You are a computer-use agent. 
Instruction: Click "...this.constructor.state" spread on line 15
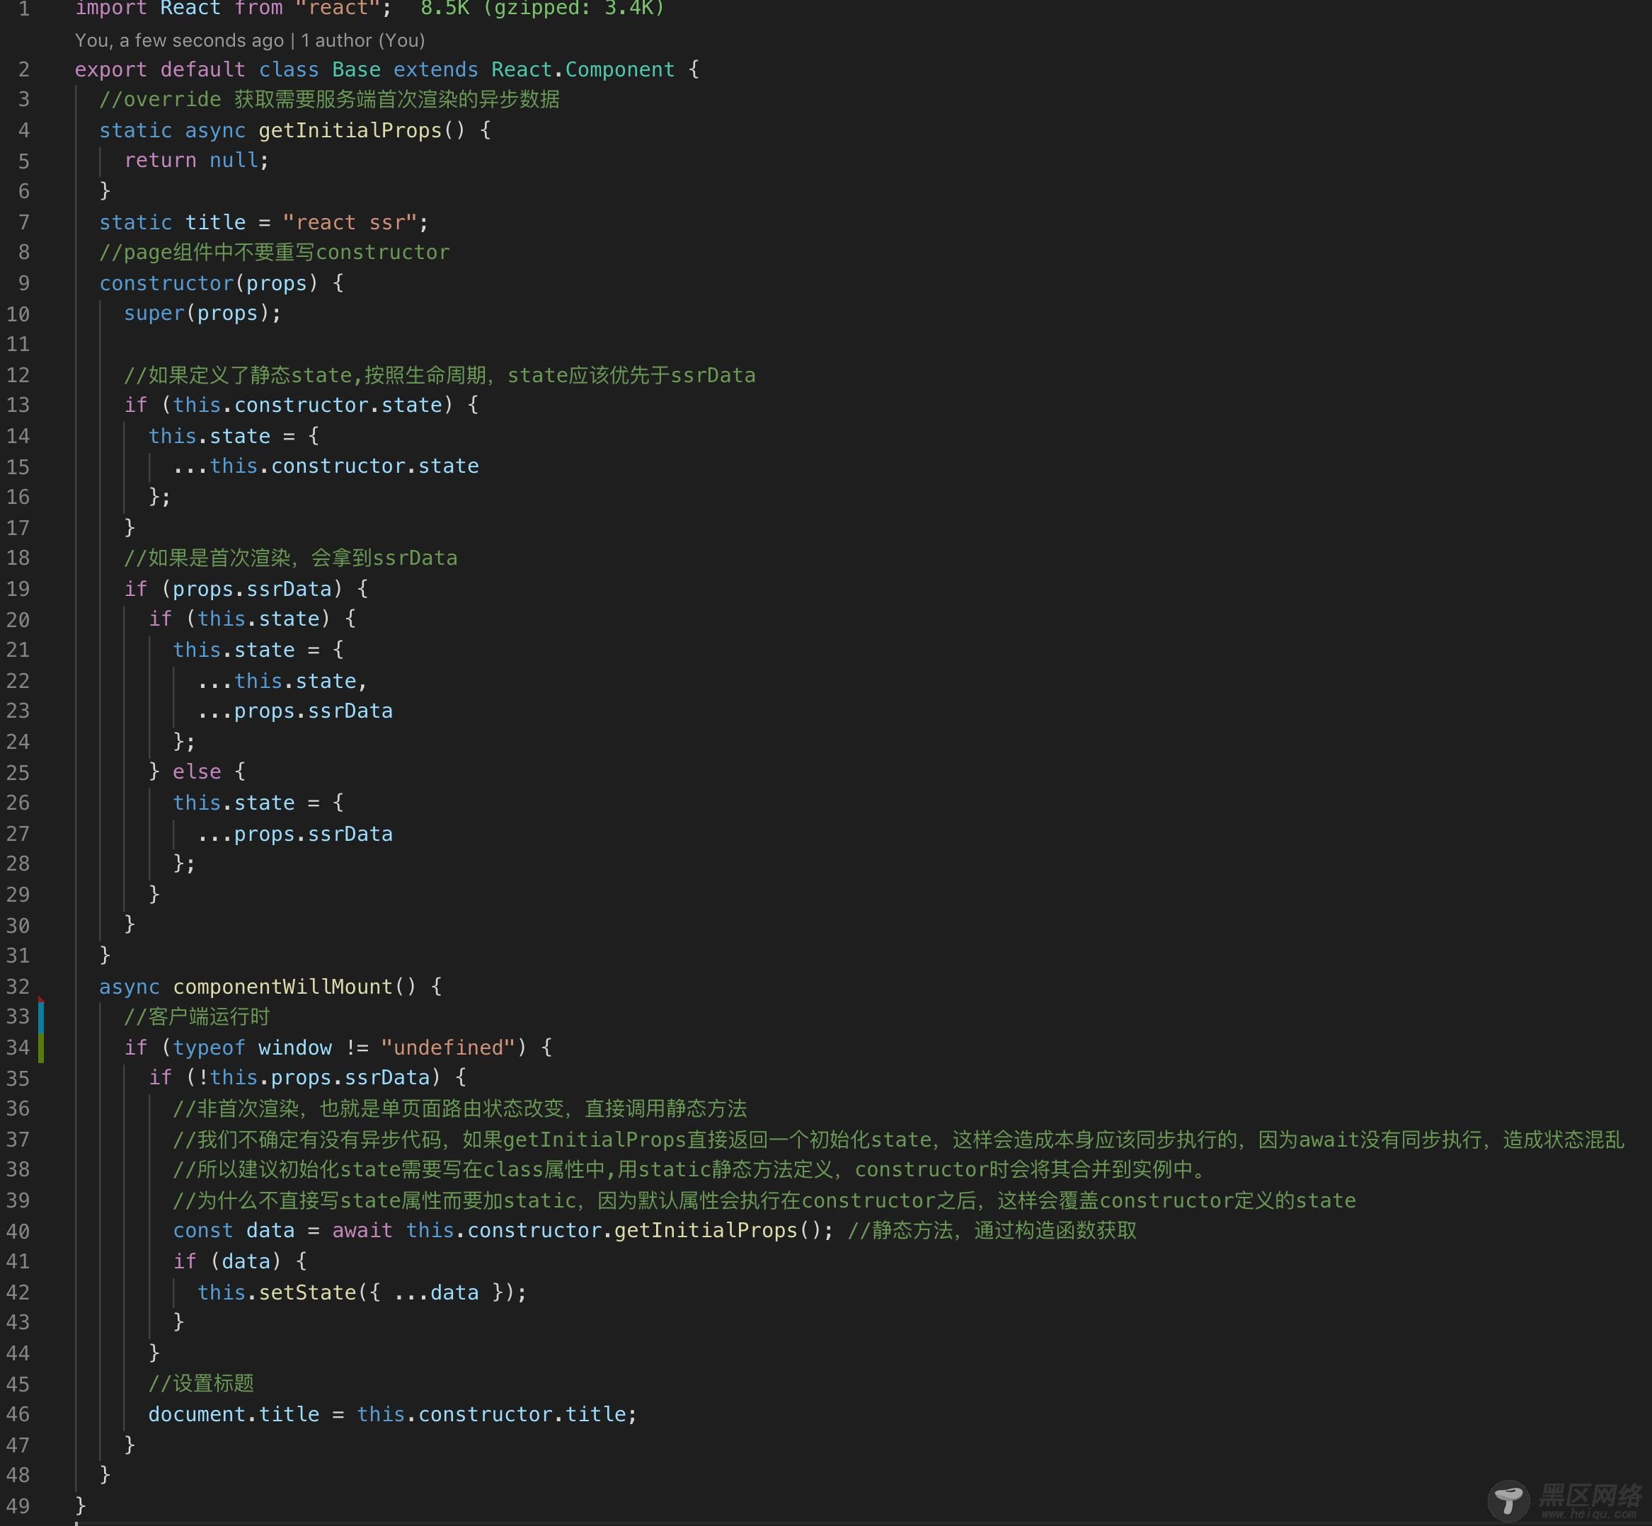326,466
